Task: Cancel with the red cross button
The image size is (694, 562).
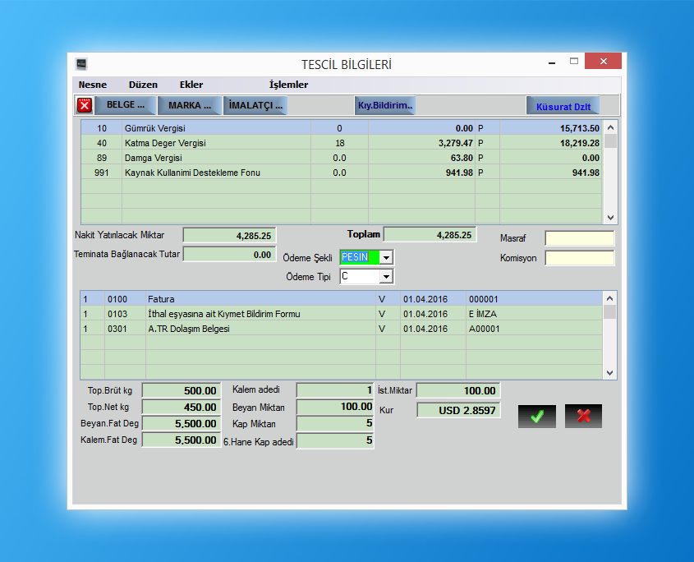Action: tap(583, 416)
